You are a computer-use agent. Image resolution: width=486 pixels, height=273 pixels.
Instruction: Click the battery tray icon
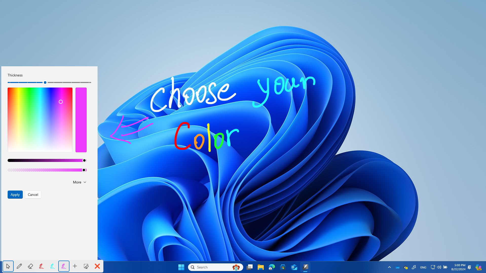coord(445,267)
